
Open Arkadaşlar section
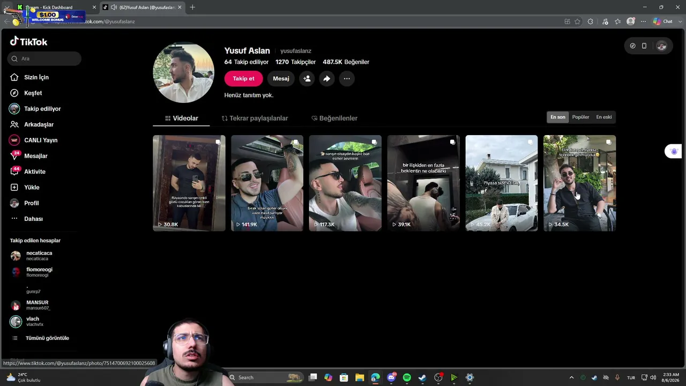click(x=32, y=124)
